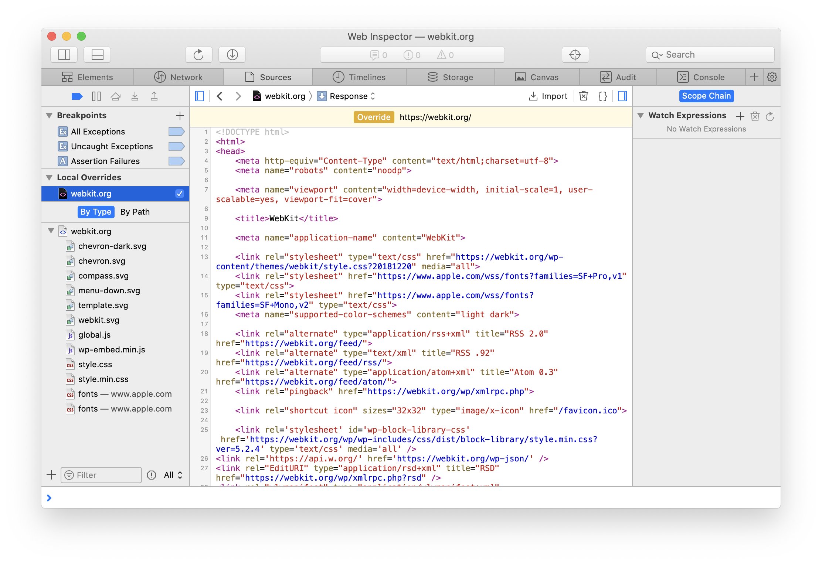Toggle Uncaught Exceptions breakpoint marker
This screenshot has width=822, height=563.
(x=177, y=146)
